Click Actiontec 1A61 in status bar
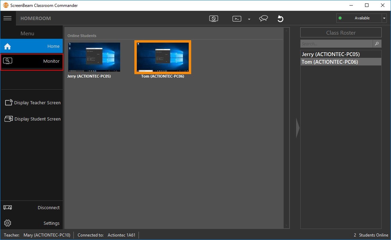This screenshot has width=391, height=240. coord(122,235)
